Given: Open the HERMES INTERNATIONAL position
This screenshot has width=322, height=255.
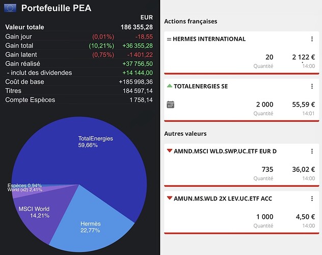Looking at the screenshot, I should pos(210,39).
